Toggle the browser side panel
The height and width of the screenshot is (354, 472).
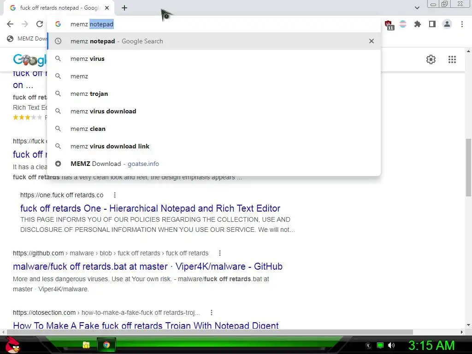pyautogui.click(x=432, y=24)
